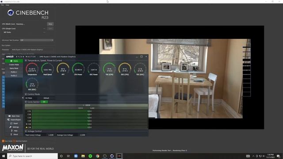Collapse Temperature, Speed, Power & Current section

pos(26,61)
